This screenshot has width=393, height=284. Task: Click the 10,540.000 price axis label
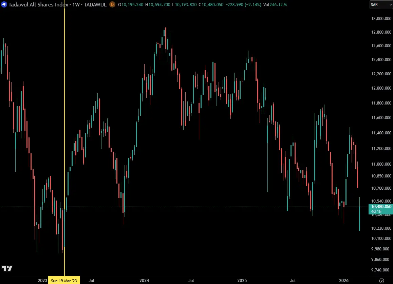[x=381, y=201]
